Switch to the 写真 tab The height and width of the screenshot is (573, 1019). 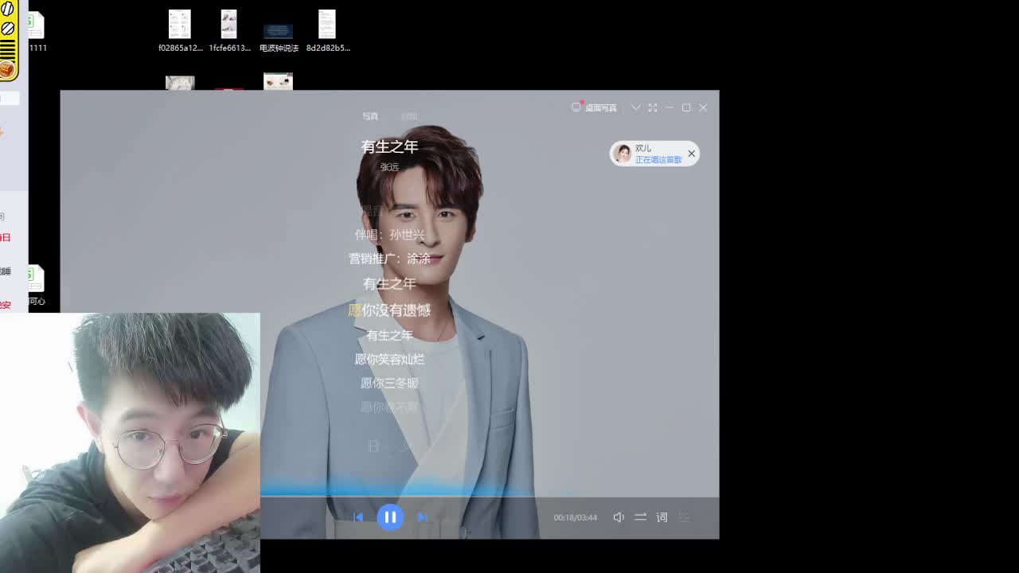click(x=370, y=116)
